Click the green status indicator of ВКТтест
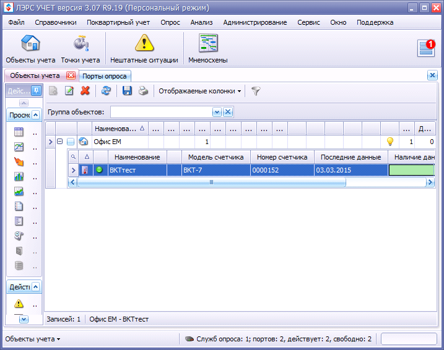 pos(100,169)
